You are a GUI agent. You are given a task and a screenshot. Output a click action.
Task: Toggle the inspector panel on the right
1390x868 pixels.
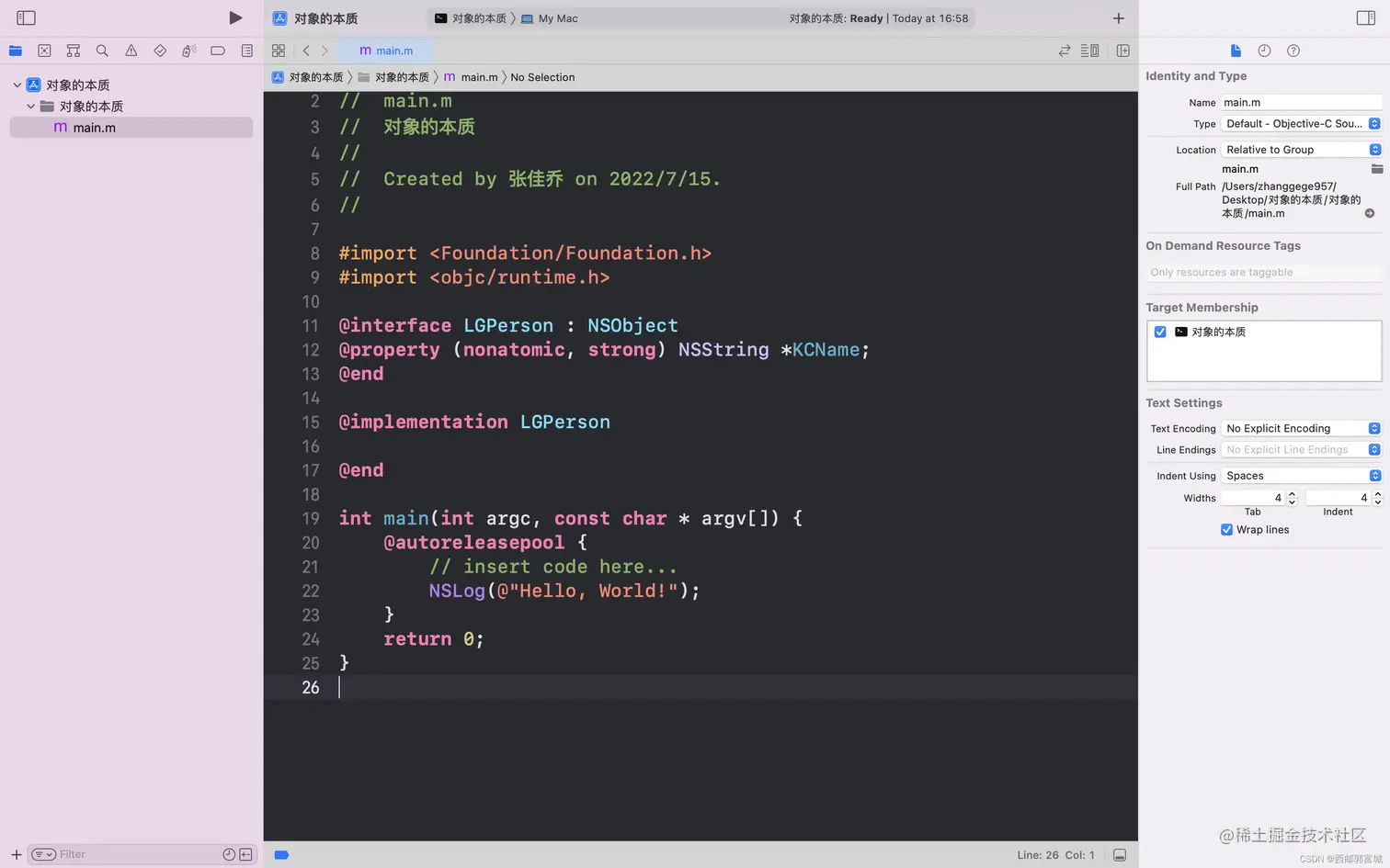(x=1366, y=17)
